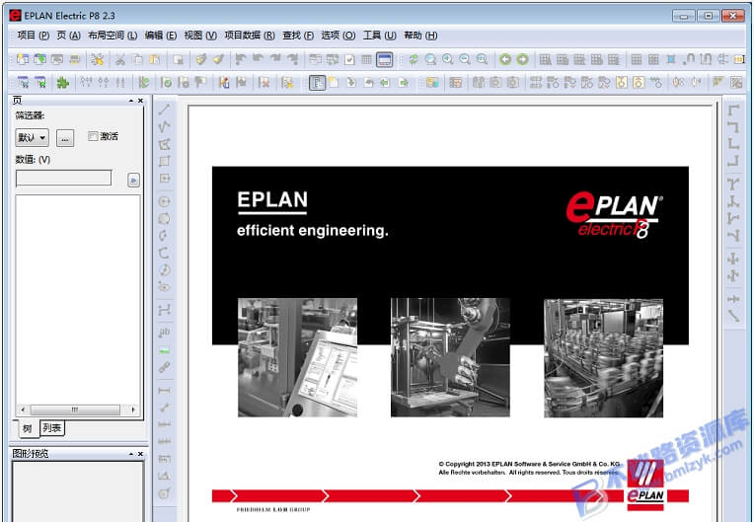Screen dimensions: 754x522
Task: Click the 数值 (V) input field
Action: coord(63,179)
